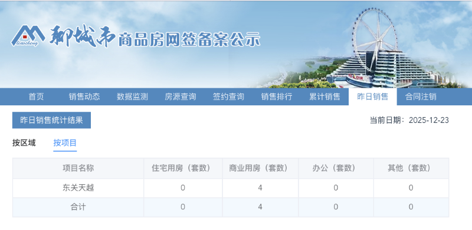This screenshot has height=230, width=472.
Task: Go to the 累计销售 page
Action: tap(324, 96)
